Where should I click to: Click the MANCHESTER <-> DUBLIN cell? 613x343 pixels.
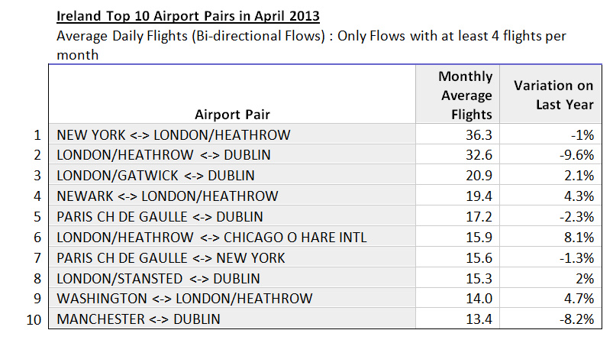[232, 319]
